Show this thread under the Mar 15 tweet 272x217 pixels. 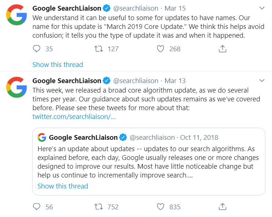[58, 64]
